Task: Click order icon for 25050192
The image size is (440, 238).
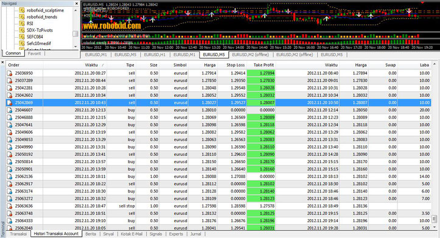Action: [x=10, y=155]
